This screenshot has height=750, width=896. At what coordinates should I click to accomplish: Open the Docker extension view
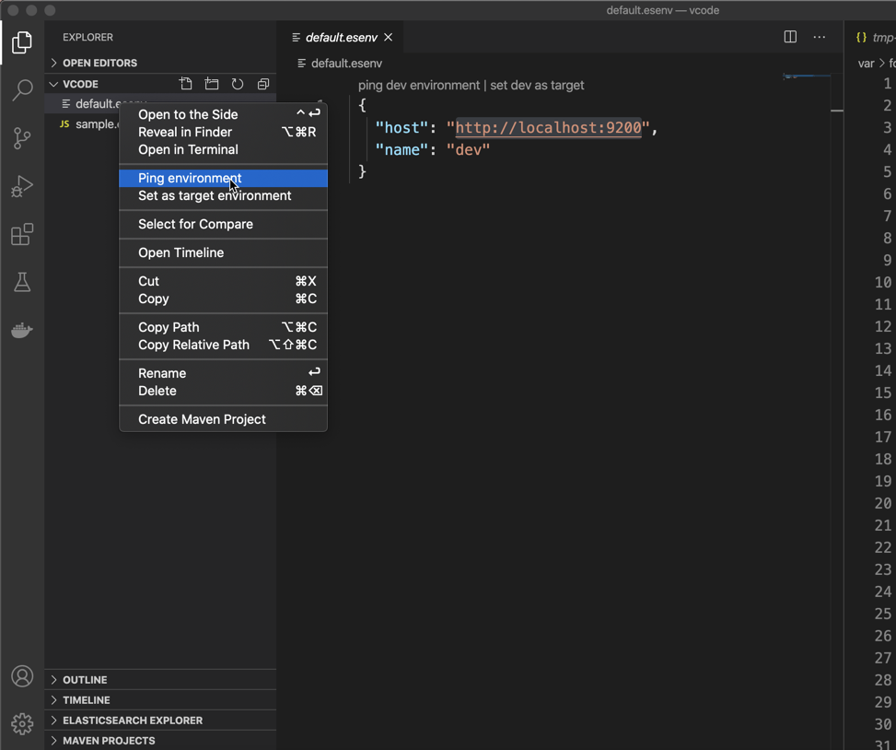coord(22,331)
